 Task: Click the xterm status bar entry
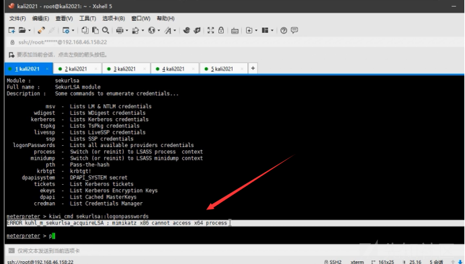click(357, 262)
